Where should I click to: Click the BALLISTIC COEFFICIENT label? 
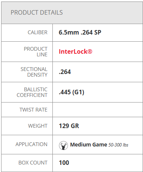click(x=32, y=92)
